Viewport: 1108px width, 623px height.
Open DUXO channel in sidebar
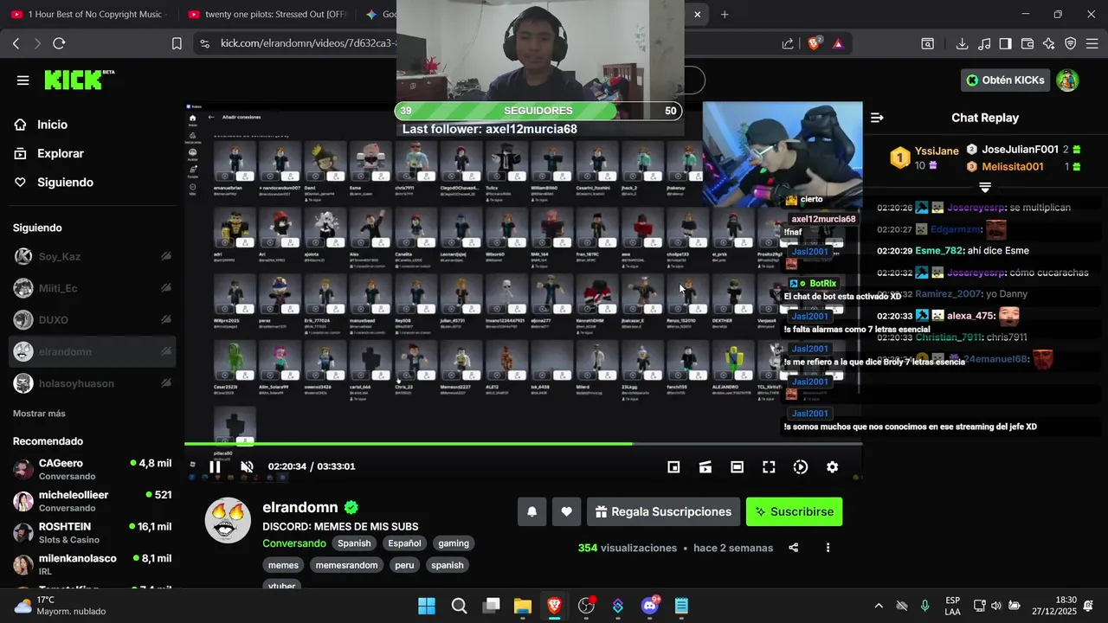point(93,320)
